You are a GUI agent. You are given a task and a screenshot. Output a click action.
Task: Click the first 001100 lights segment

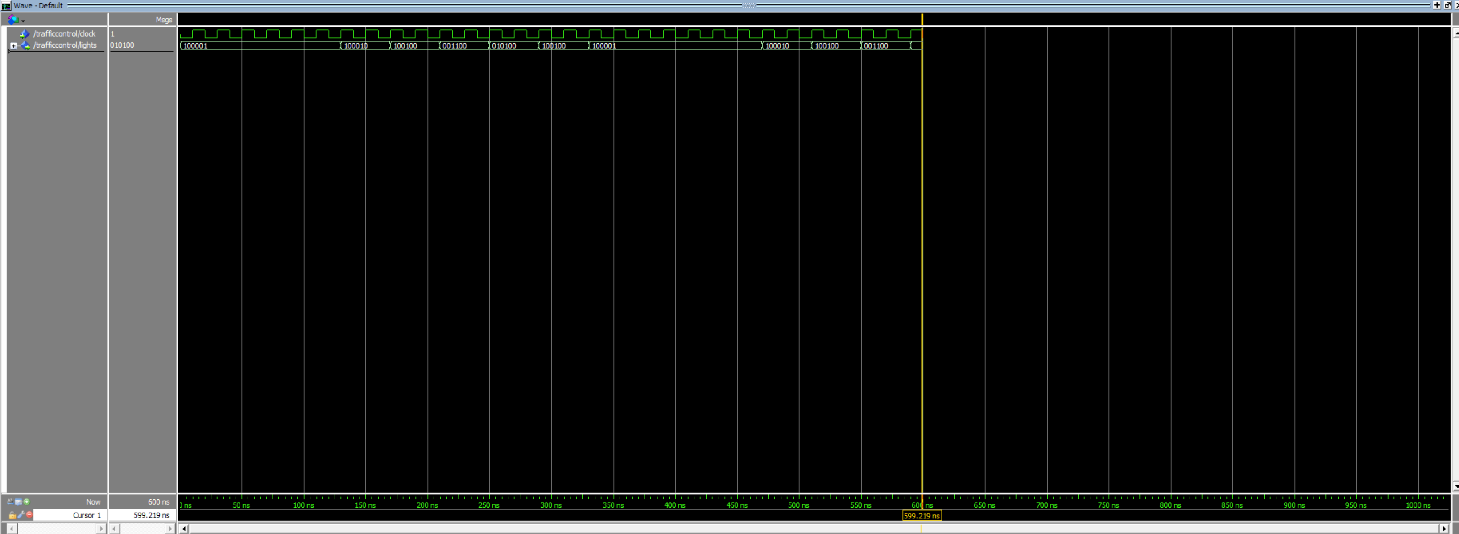pos(464,46)
